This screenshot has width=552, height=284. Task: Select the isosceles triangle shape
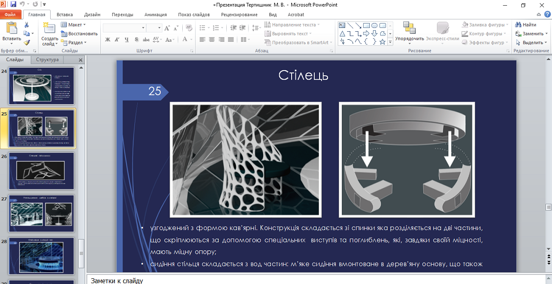tap(342, 34)
